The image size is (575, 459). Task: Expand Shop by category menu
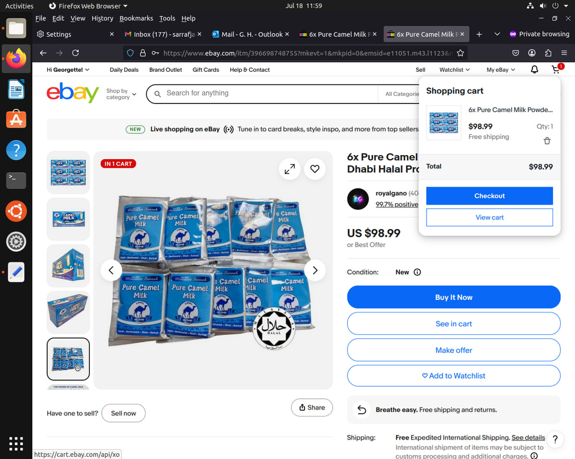pos(121,94)
